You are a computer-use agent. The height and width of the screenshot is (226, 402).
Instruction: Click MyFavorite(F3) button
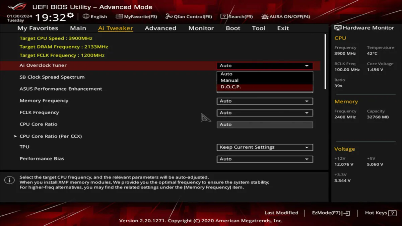tap(136, 16)
